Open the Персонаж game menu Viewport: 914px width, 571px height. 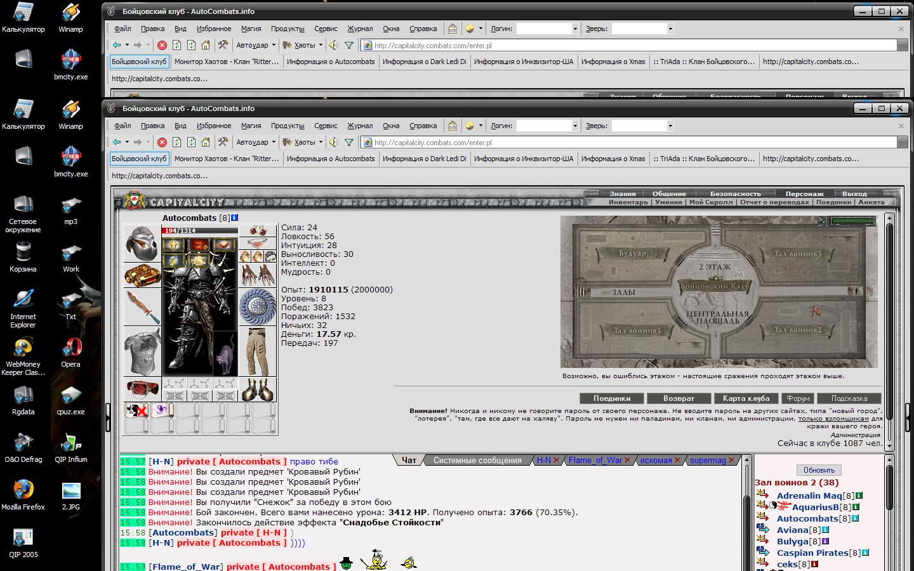(804, 194)
